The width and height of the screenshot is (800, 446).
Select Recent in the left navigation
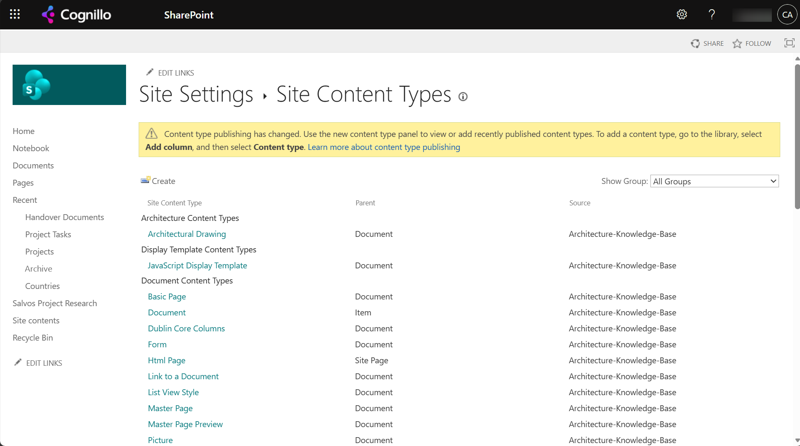point(25,200)
